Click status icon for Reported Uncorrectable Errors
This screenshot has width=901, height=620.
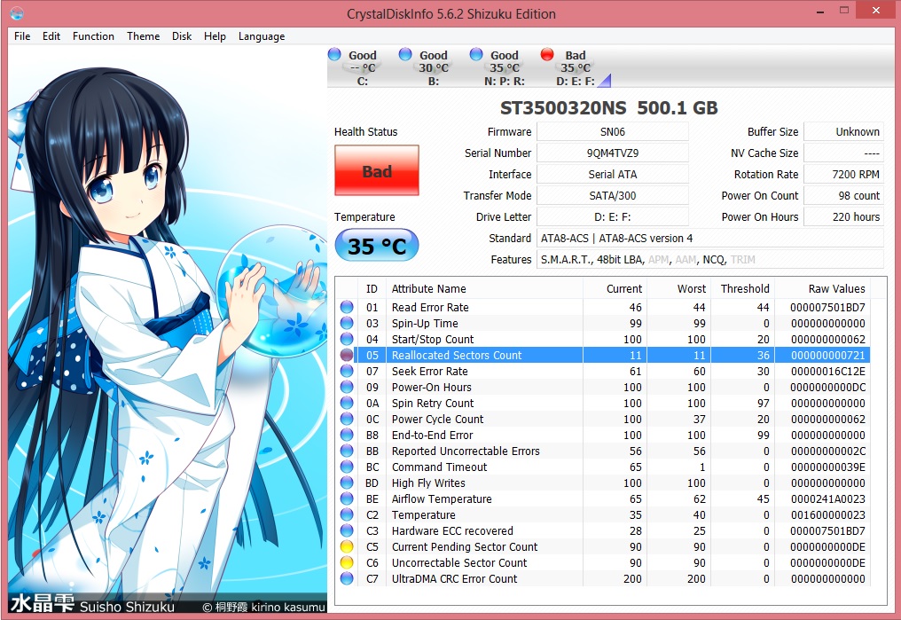(x=347, y=451)
